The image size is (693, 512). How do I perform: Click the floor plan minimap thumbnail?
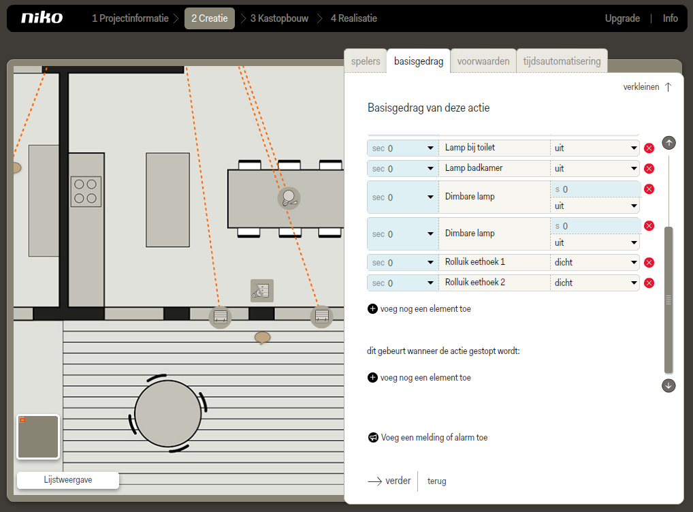[x=38, y=437]
